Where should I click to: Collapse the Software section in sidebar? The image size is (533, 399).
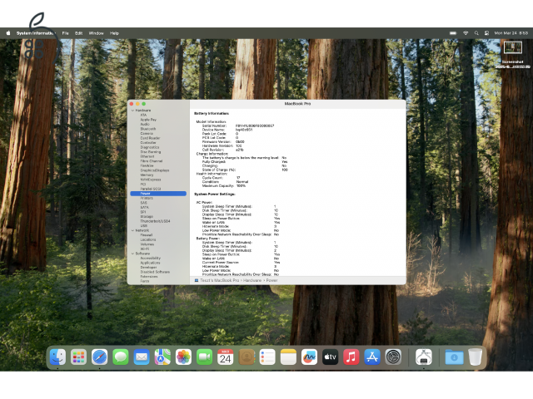coord(132,254)
